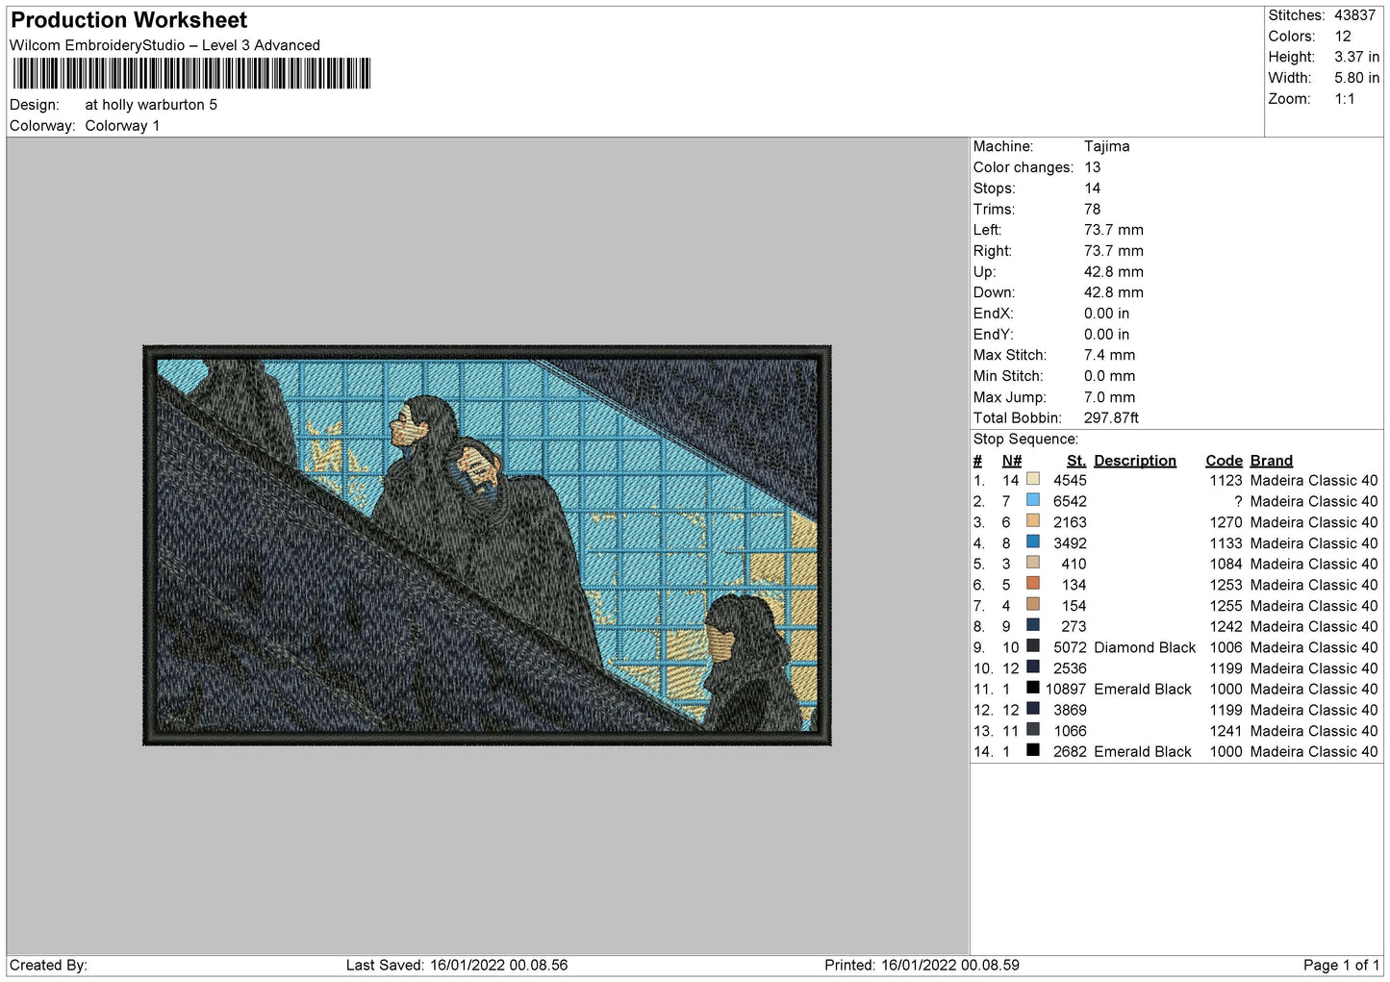Select the 'Wilcom EmbroideryStudio – Level 3 Advanced' line

coord(164,45)
